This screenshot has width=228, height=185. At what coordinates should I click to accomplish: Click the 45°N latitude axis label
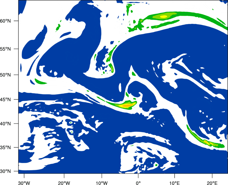click(x=5, y=100)
